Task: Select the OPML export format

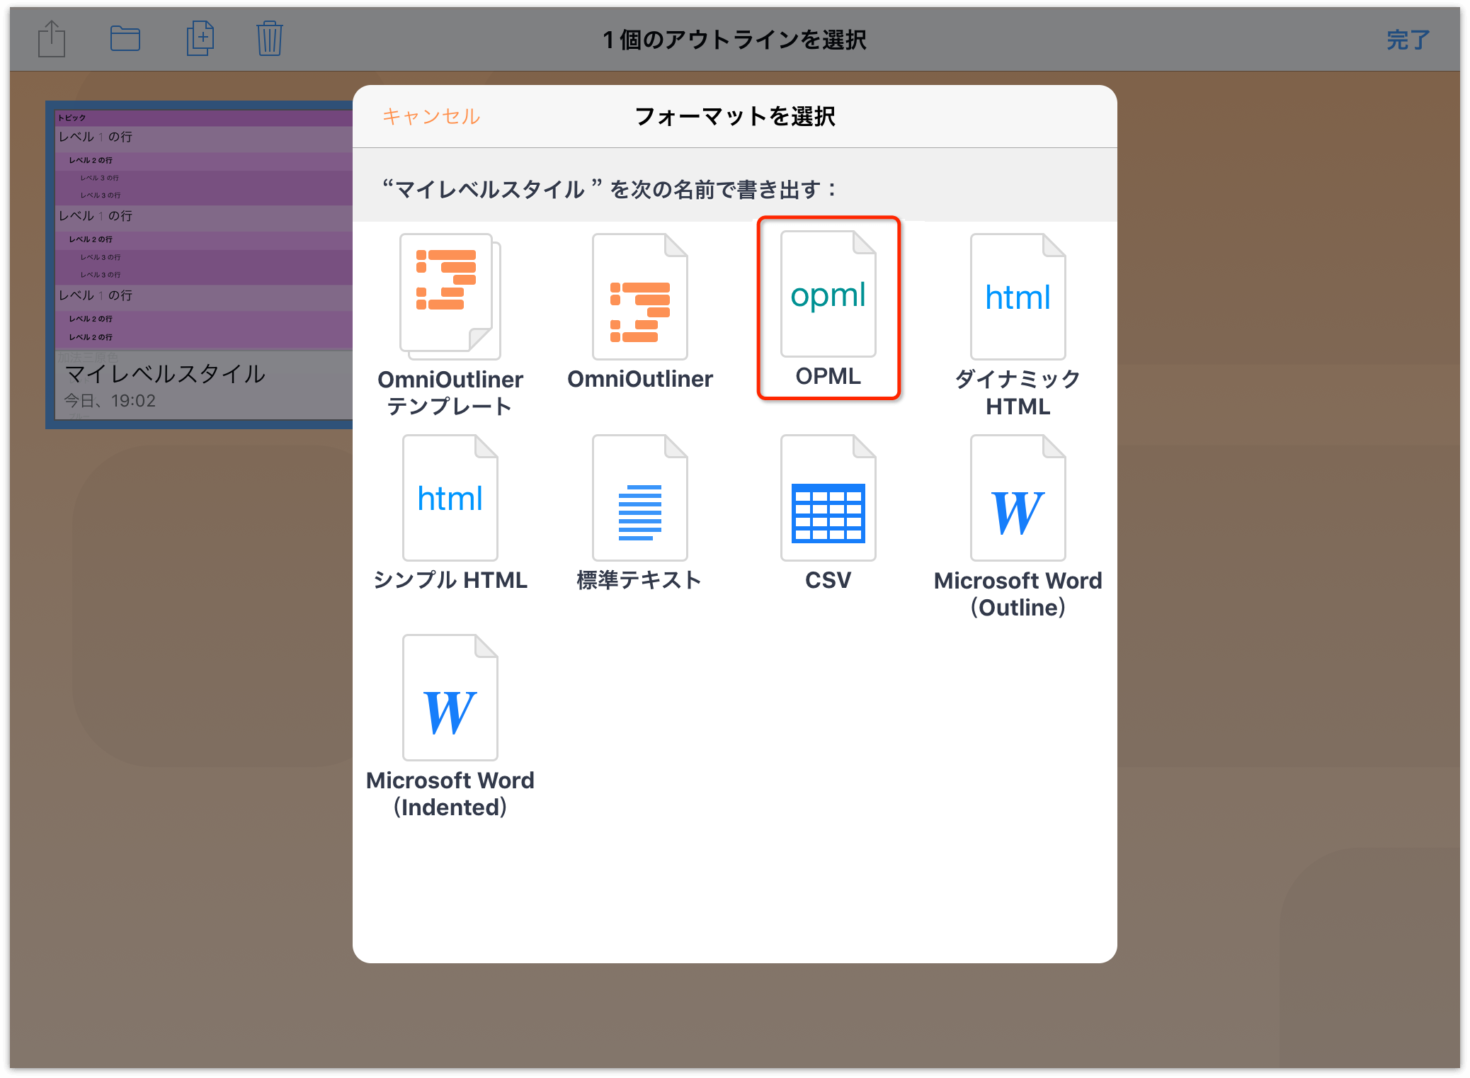Action: coord(828,309)
